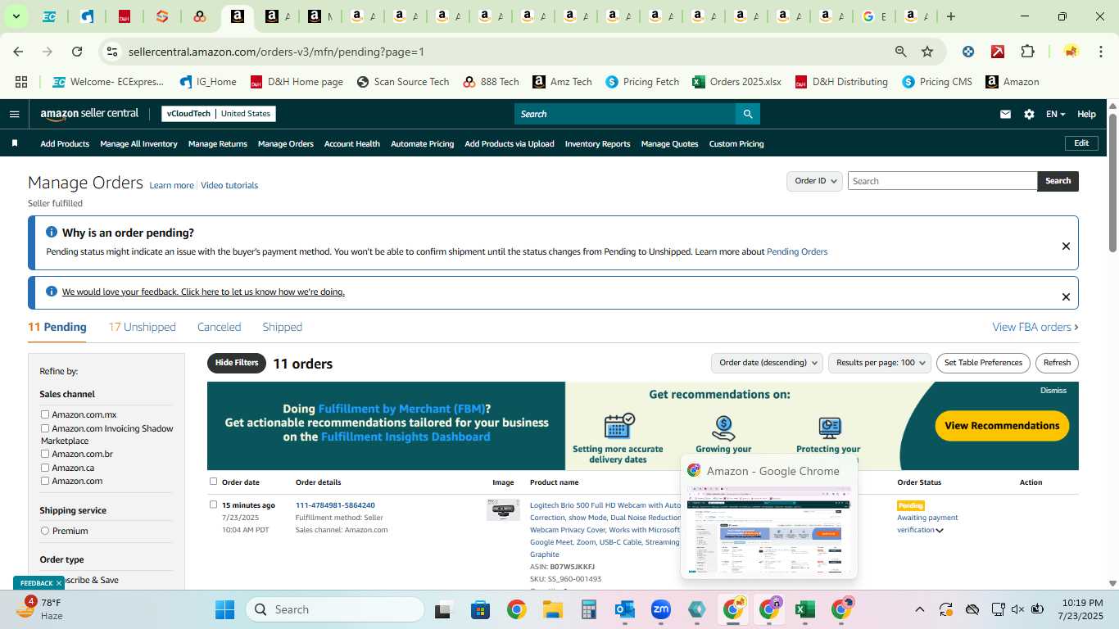Open File Explorer from taskbar
This screenshot has height=629, width=1119.
click(552, 609)
